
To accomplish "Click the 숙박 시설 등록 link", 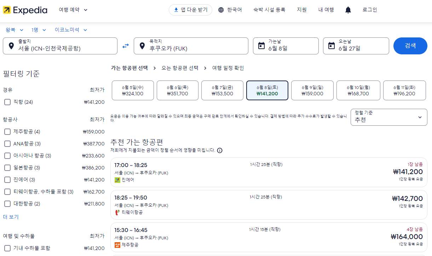I will click(x=269, y=10).
